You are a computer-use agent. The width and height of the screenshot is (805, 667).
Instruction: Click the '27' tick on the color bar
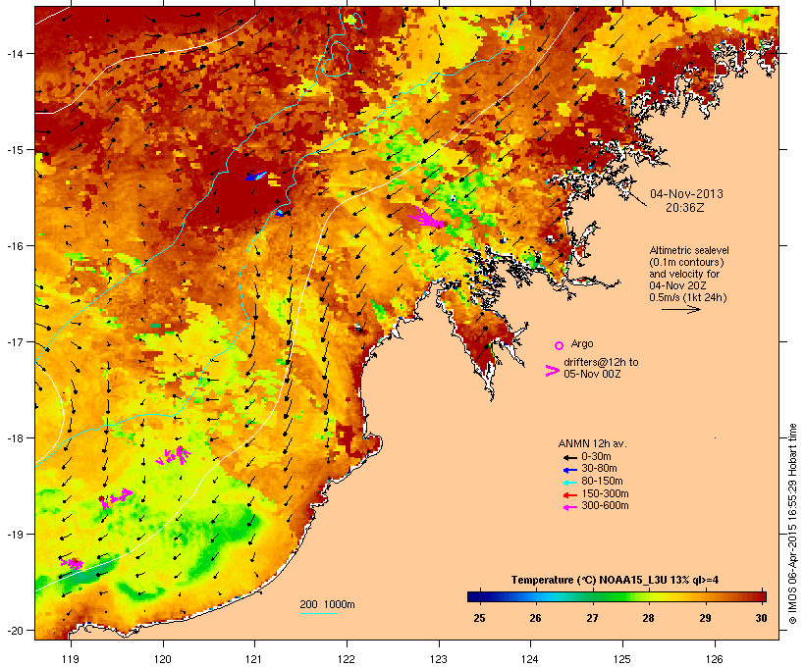(592, 618)
